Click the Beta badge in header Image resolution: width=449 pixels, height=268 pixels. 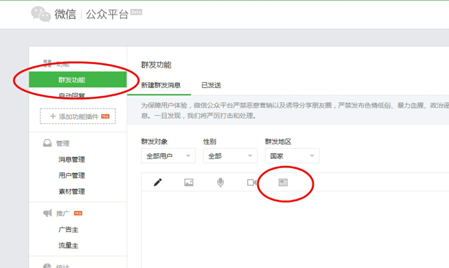[136, 12]
